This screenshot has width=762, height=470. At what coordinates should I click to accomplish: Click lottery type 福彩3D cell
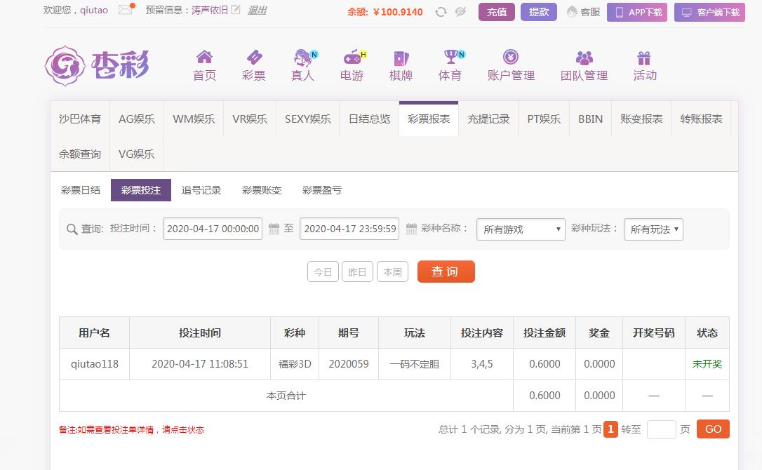[295, 364]
